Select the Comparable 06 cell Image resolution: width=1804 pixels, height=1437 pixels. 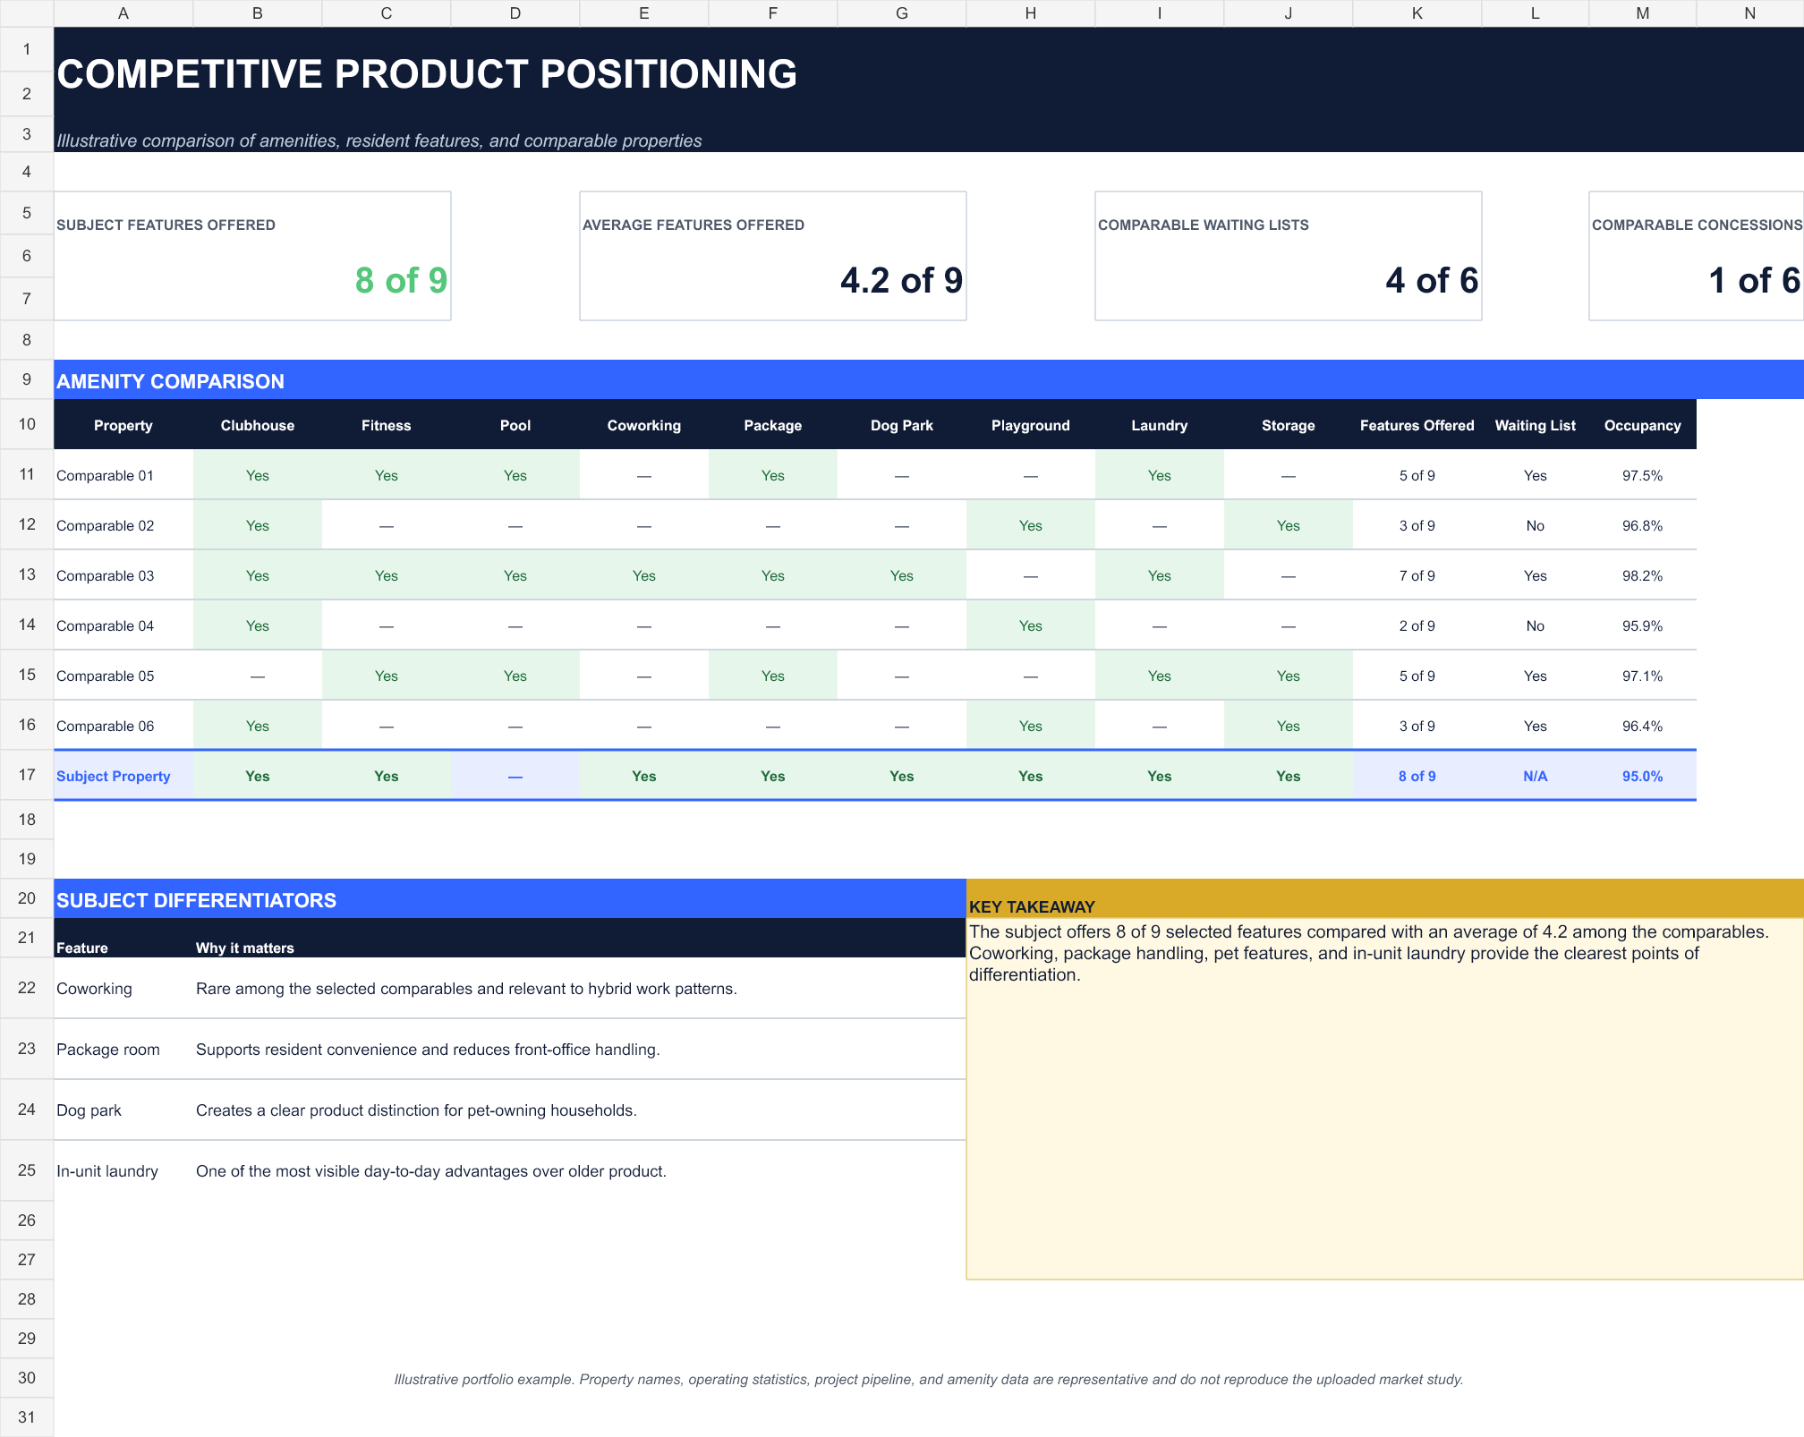pos(123,725)
